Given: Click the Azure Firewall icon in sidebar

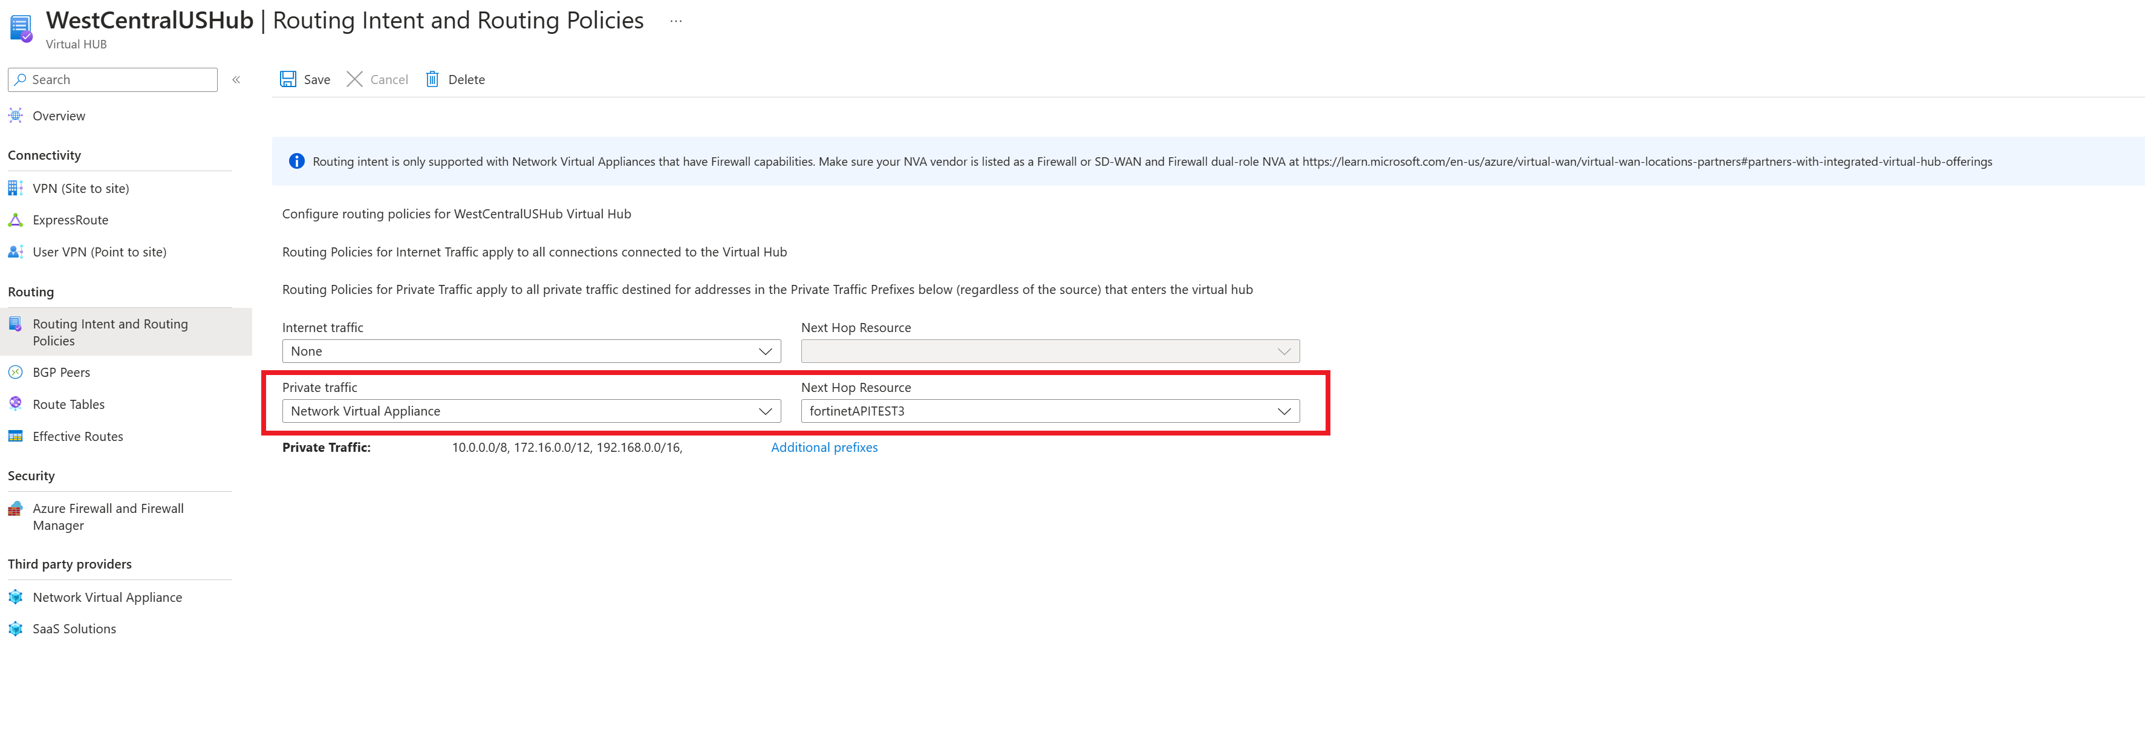Looking at the screenshot, I should point(15,509).
